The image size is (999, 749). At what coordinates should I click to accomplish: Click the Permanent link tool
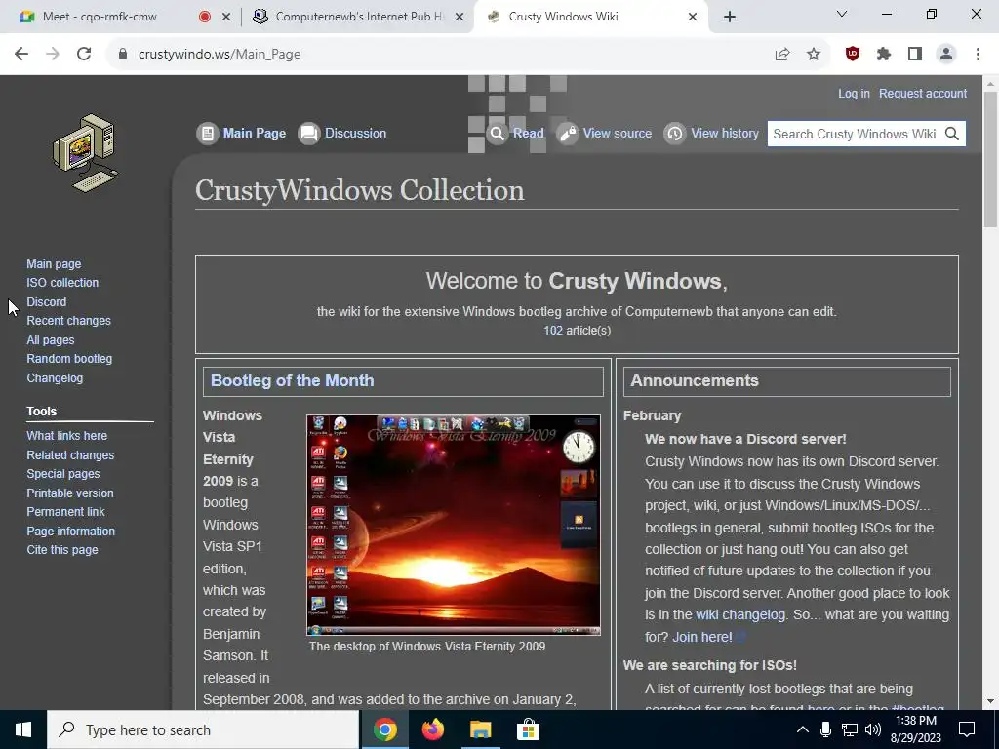pos(65,511)
